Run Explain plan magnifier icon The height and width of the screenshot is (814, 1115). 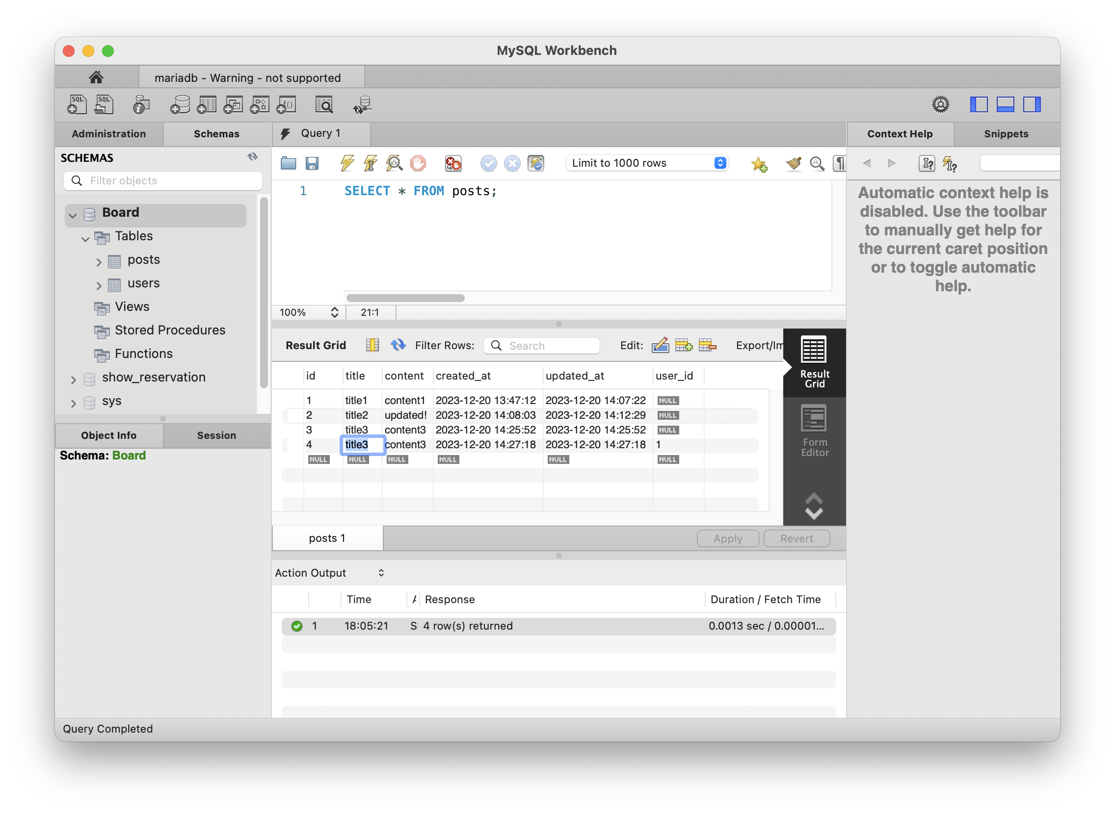coord(394,163)
